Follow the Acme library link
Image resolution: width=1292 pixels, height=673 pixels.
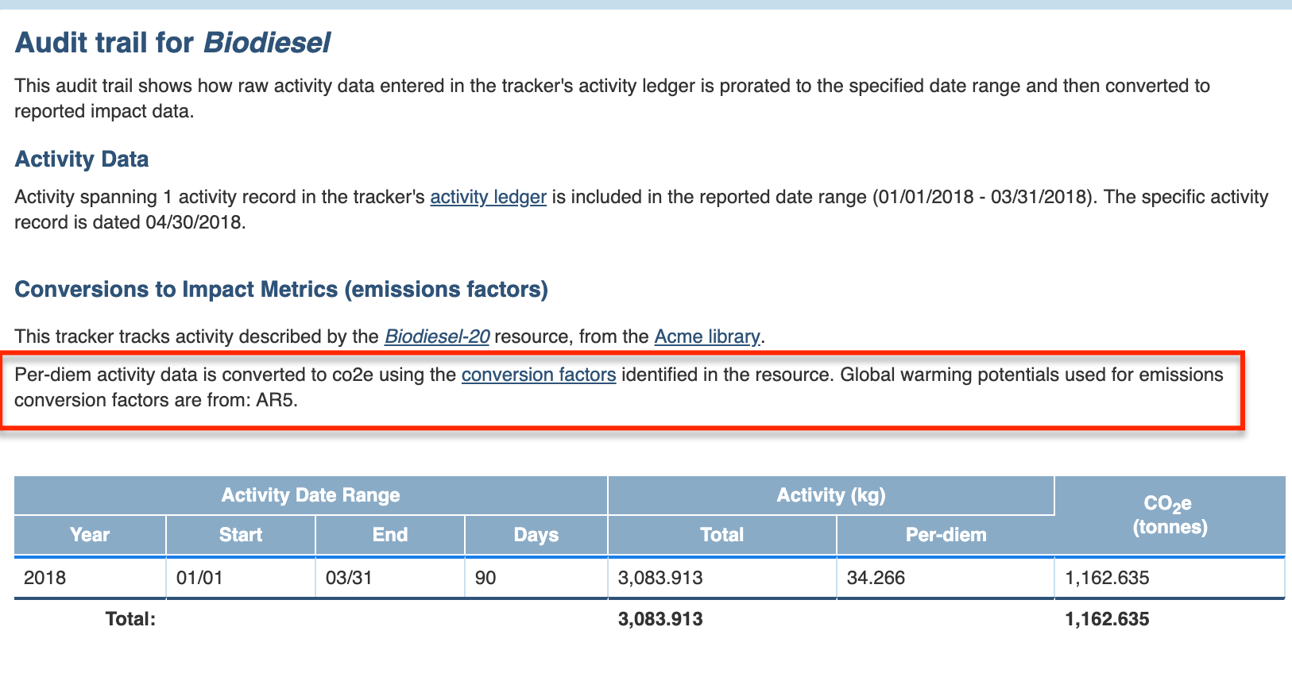[706, 336]
